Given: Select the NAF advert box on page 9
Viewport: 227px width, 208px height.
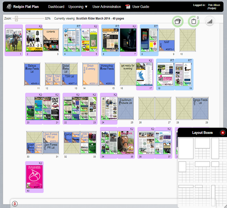Looking at the screenshot, I should click(166, 45).
